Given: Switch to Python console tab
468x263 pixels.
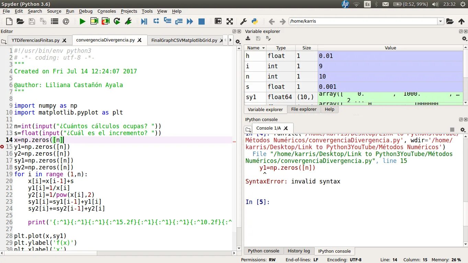Looking at the screenshot, I should [x=264, y=251].
